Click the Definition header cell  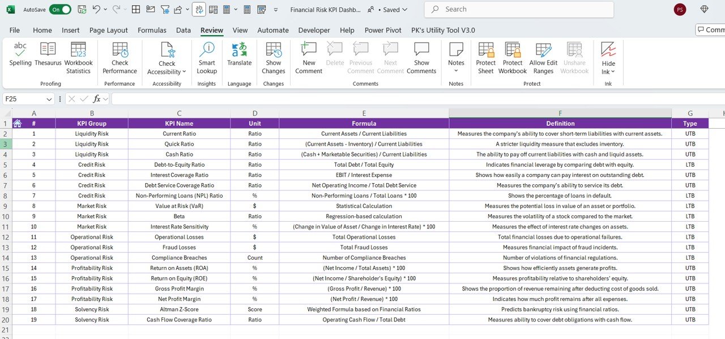(x=560, y=124)
